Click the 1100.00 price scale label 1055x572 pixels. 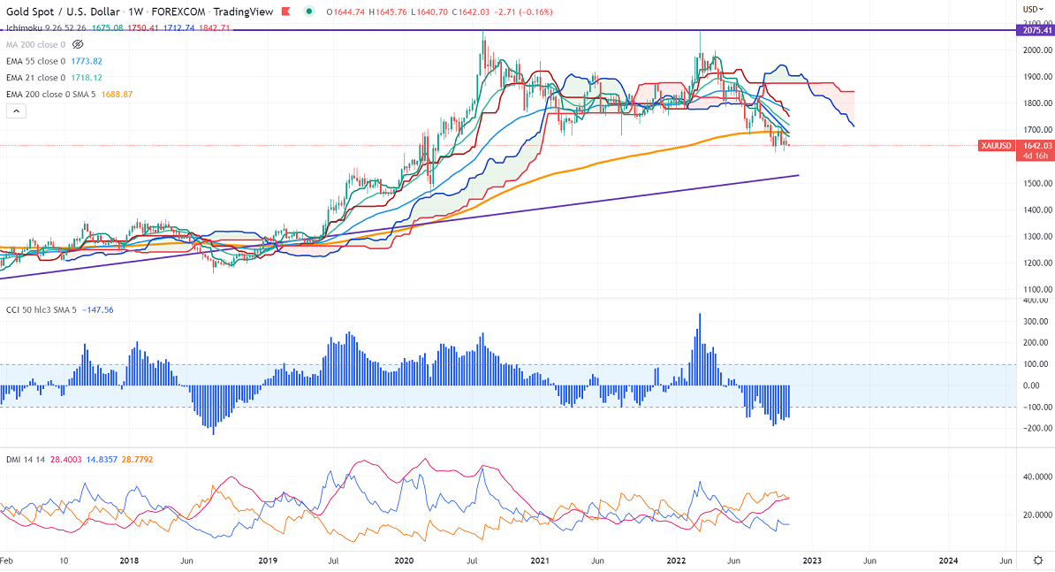tap(1037, 290)
